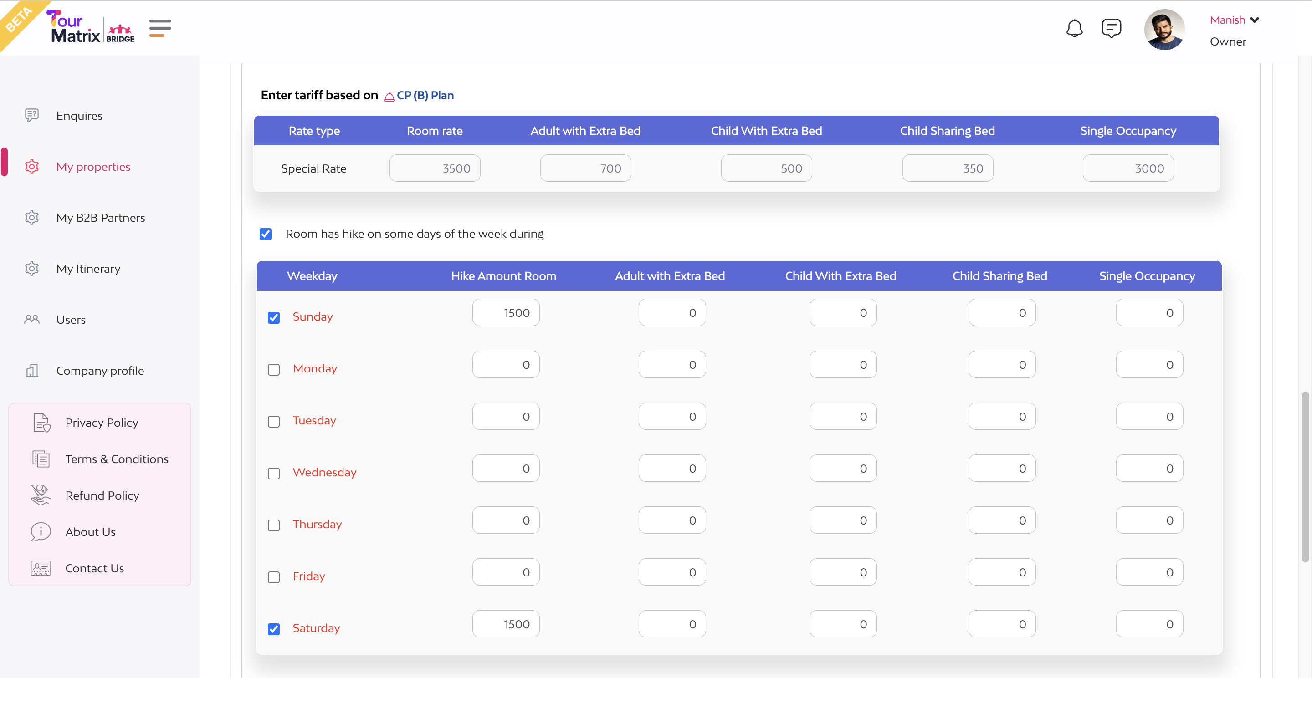The height and width of the screenshot is (714, 1312).
Task: Click the Enquires sidebar icon
Action: click(31, 116)
